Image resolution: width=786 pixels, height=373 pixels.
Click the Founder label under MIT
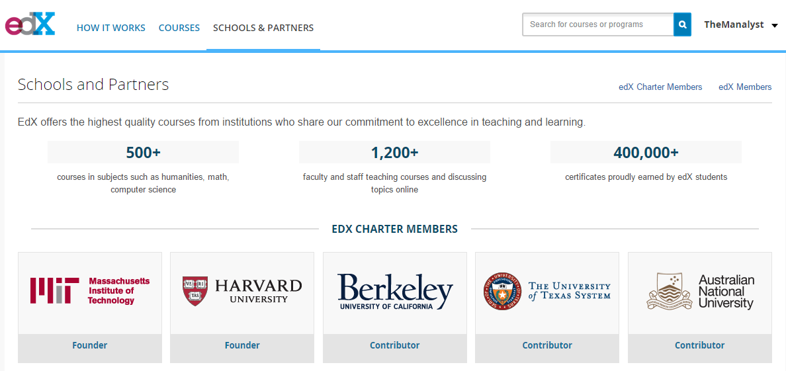pyautogui.click(x=90, y=345)
